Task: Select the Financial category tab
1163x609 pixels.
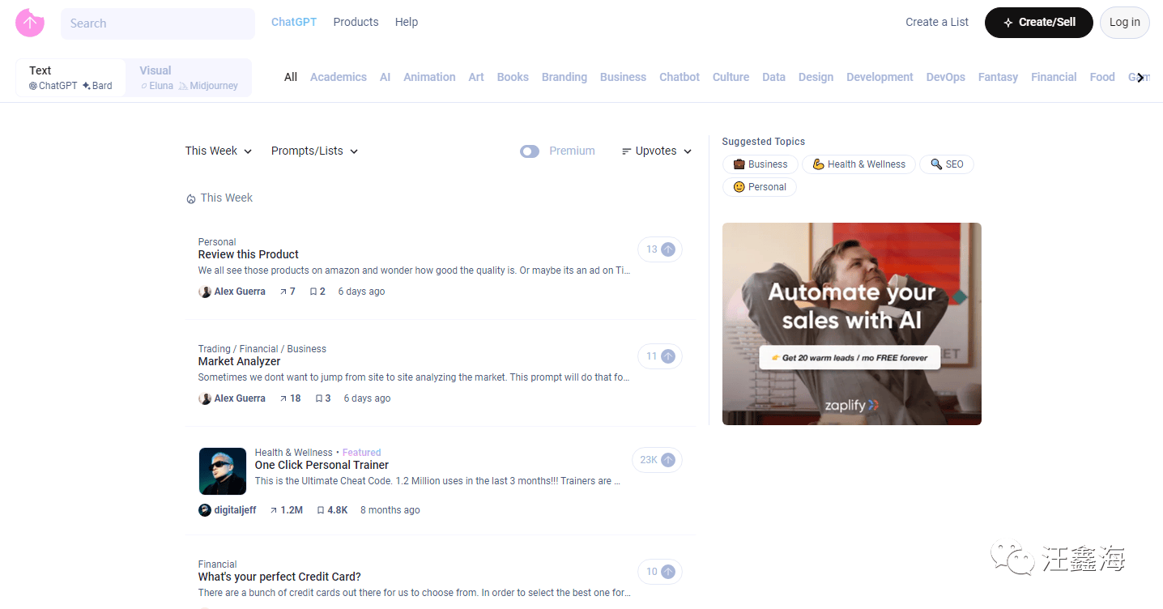Action: coord(1054,77)
